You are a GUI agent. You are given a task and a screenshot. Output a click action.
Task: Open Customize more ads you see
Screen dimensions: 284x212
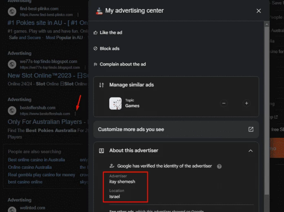(x=176, y=129)
